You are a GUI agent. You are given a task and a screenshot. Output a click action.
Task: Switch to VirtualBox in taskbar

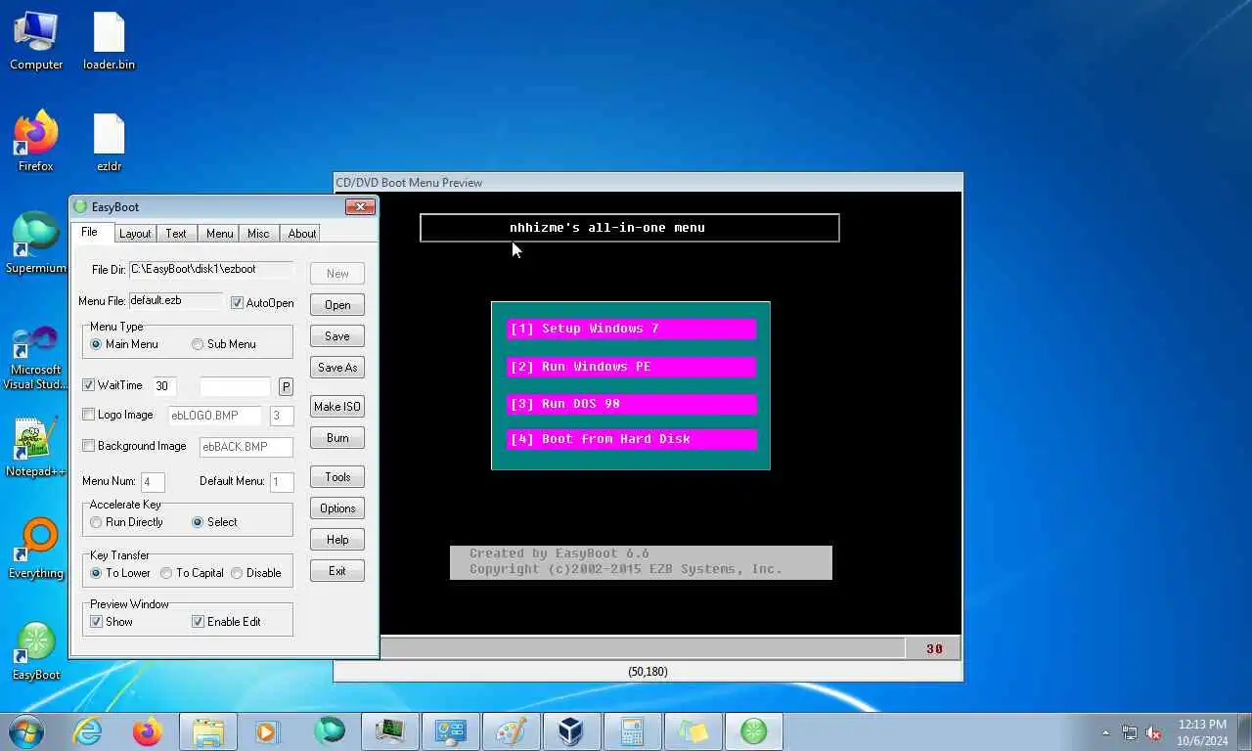pos(571,731)
